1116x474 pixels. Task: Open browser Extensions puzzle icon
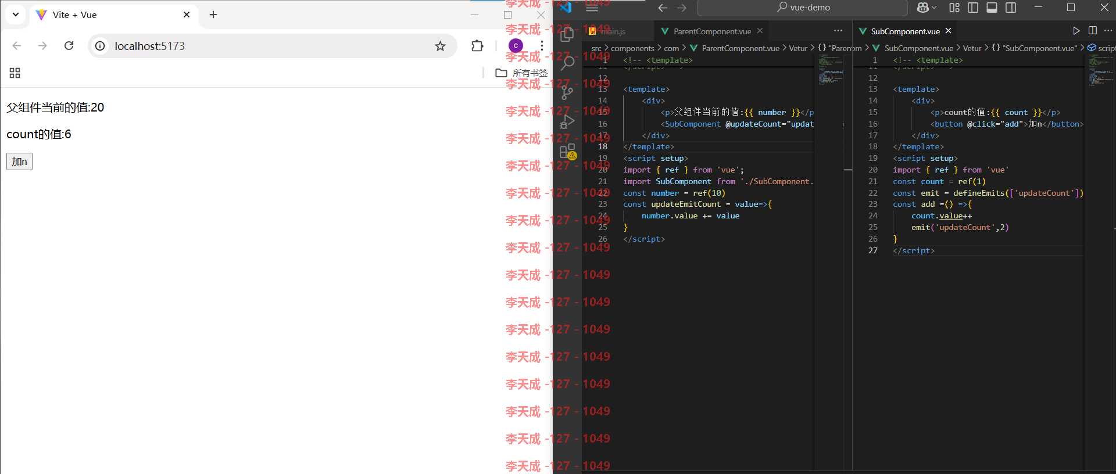coord(477,46)
